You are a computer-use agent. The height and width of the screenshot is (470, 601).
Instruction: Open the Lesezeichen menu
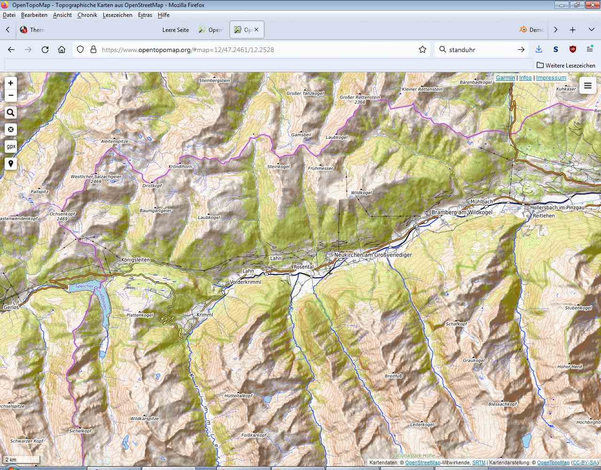click(x=117, y=15)
